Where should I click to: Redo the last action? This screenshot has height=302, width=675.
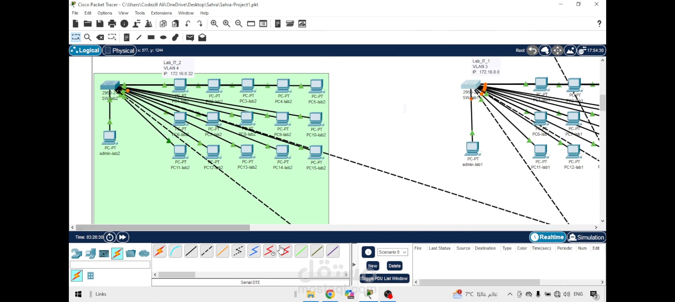200,24
